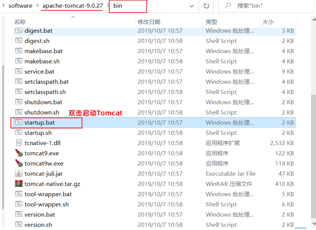Select the makebase.sh file name

(x=42, y=61)
